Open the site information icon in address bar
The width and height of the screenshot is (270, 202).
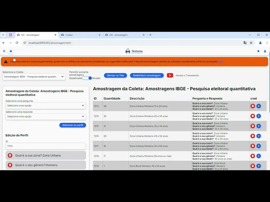click(25, 43)
